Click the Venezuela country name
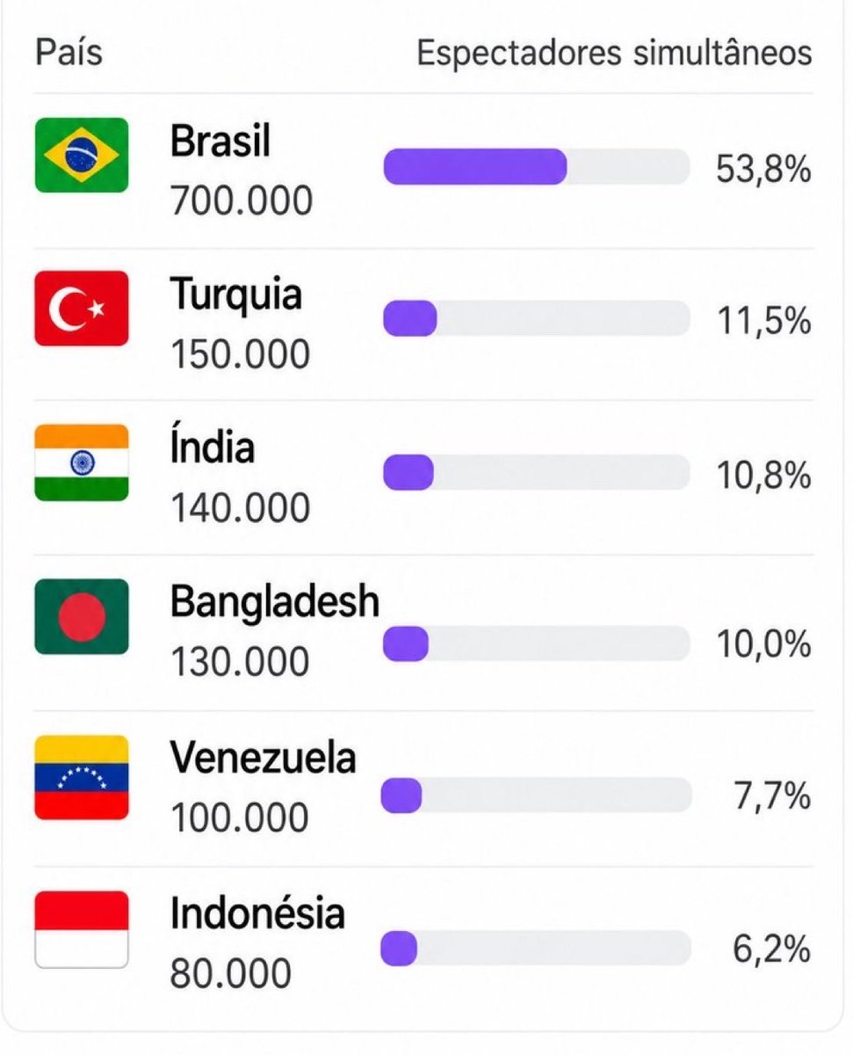Viewport: 853px width, 1055px height. tap(264, 757)
